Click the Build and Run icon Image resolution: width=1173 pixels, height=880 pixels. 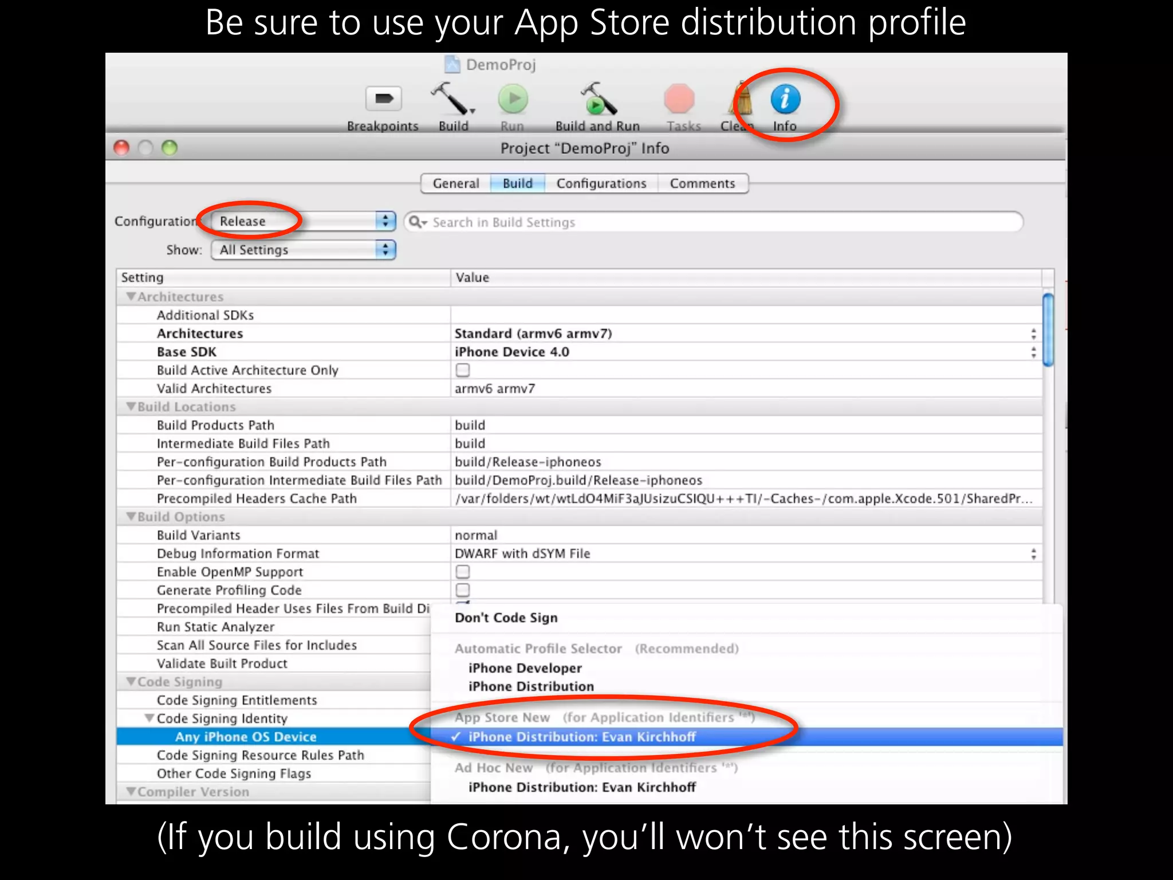[x=597, y=99]
